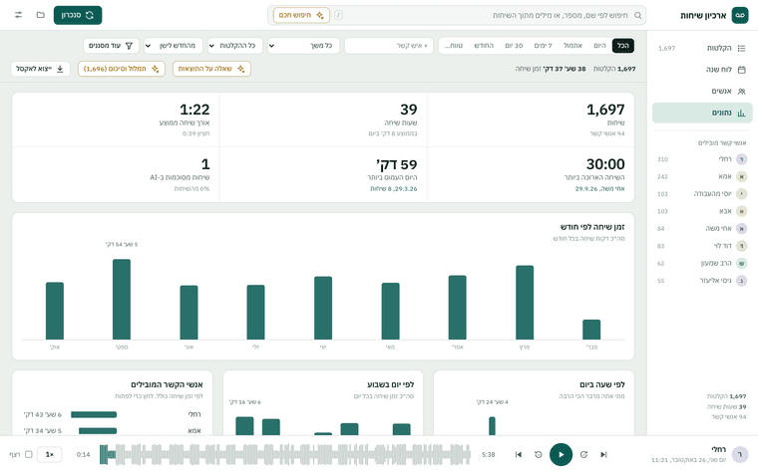Click the calendar icon beside לוח שנה
The image size is (758, 473).
pos(742,70)
